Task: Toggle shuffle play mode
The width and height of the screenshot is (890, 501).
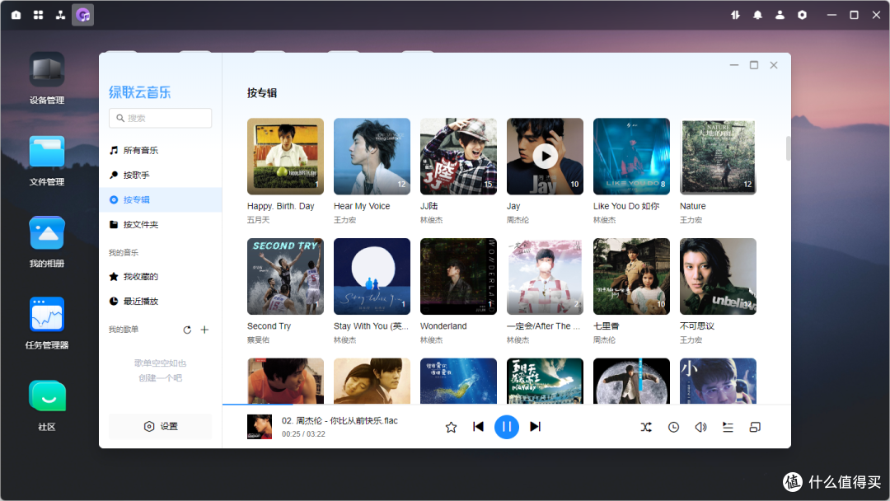Action: pos(646,427)
